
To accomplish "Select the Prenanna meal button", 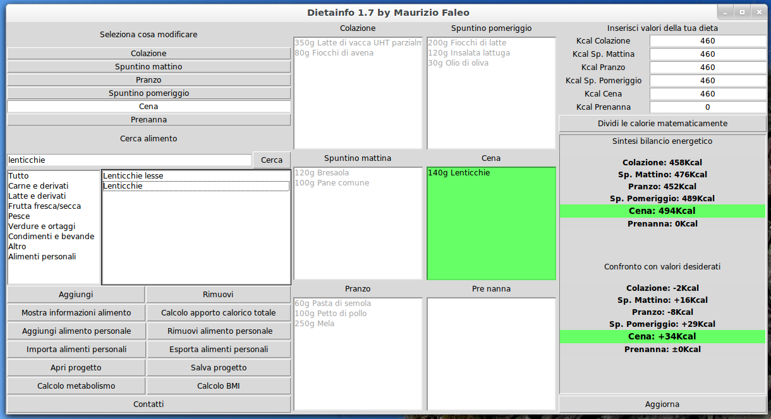I will click(149, 120).
